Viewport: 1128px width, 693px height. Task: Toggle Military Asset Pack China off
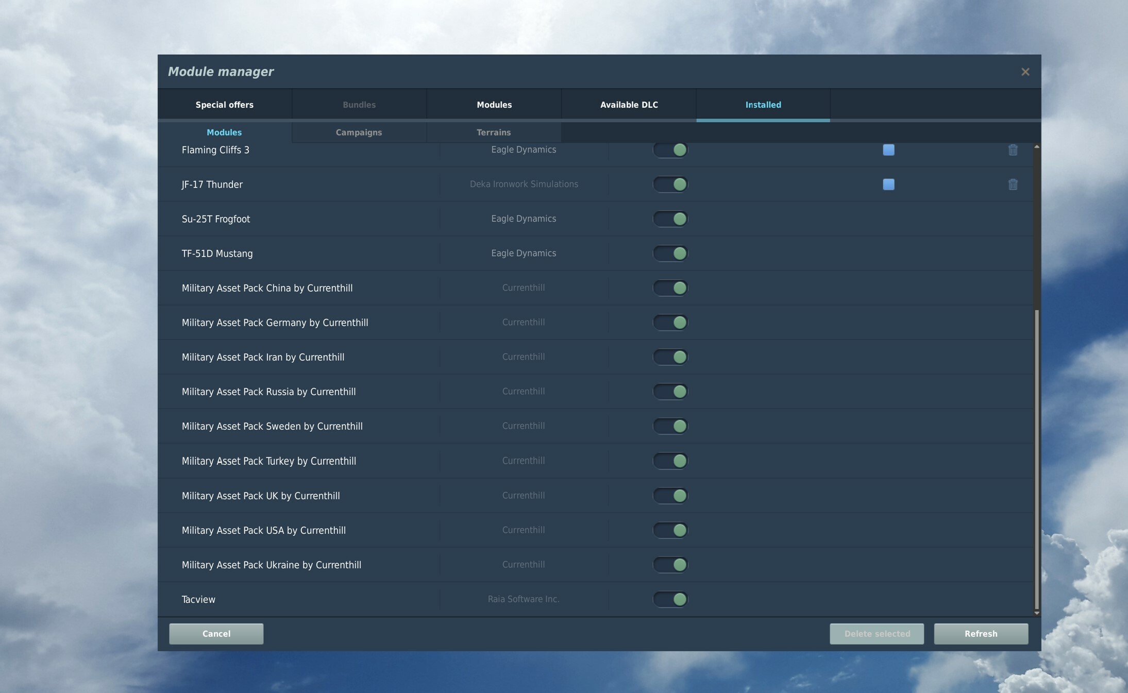pyautogui.click(x=670, y=288)
